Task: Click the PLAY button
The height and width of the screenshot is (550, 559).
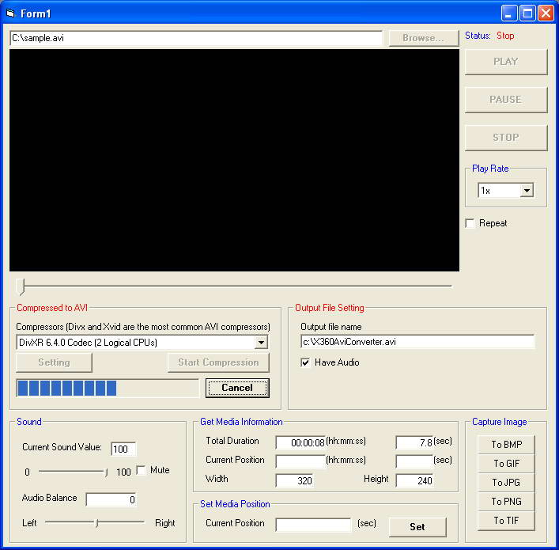Action: (505, 62)
